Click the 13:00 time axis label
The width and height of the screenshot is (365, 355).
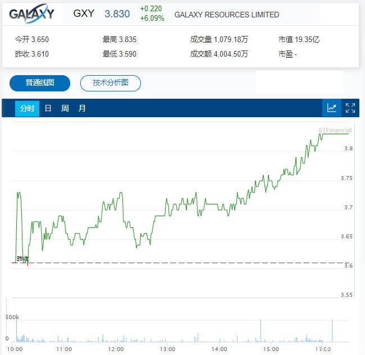(167, 349)
